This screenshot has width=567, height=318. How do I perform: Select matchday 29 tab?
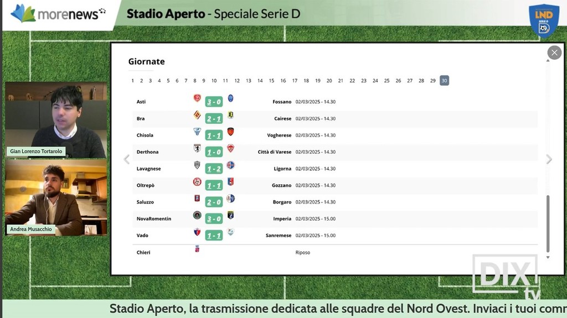(433, 81)
